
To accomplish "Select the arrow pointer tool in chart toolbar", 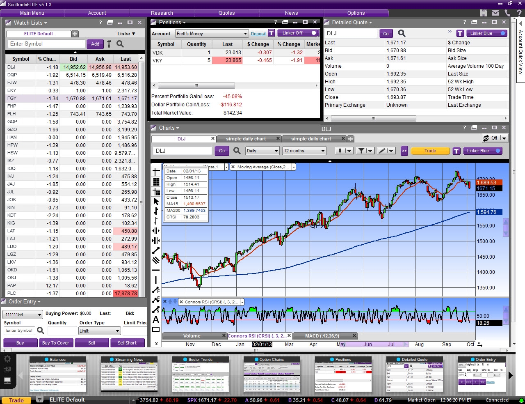I will coord(156,201).
